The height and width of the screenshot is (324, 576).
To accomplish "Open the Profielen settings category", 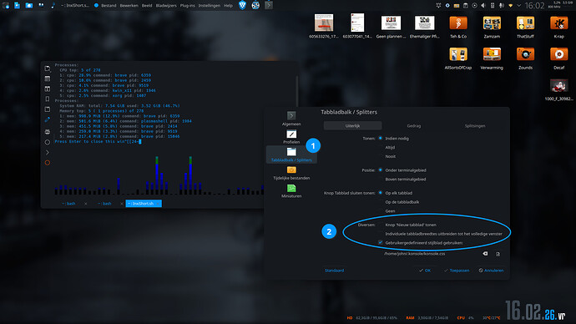I will click(291, 137).
